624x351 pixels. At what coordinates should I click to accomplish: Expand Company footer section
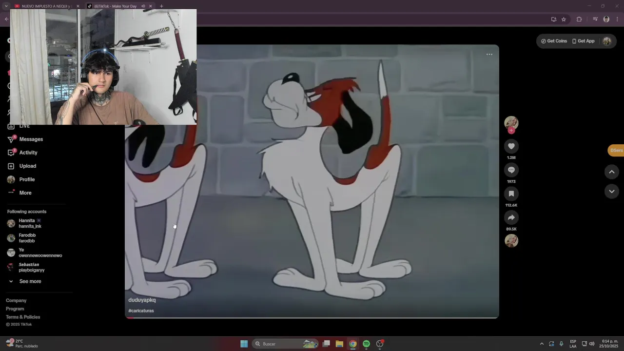pos(16,300)
